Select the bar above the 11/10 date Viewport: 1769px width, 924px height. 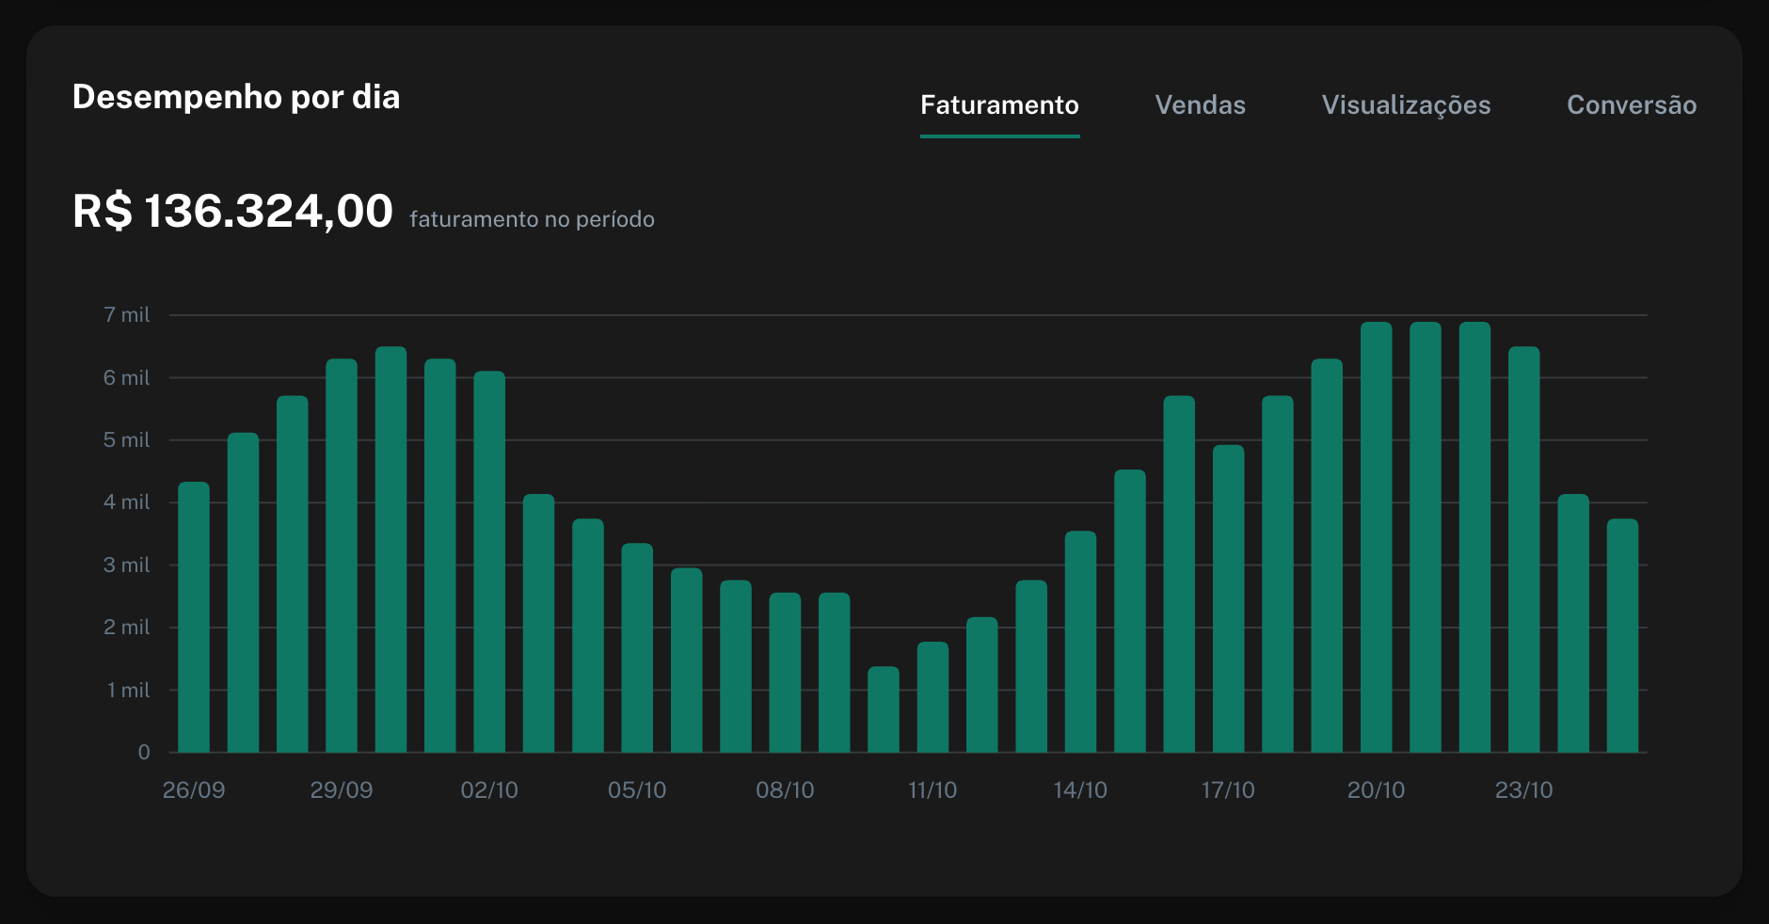pyautogui.click(x=932, y=697)
